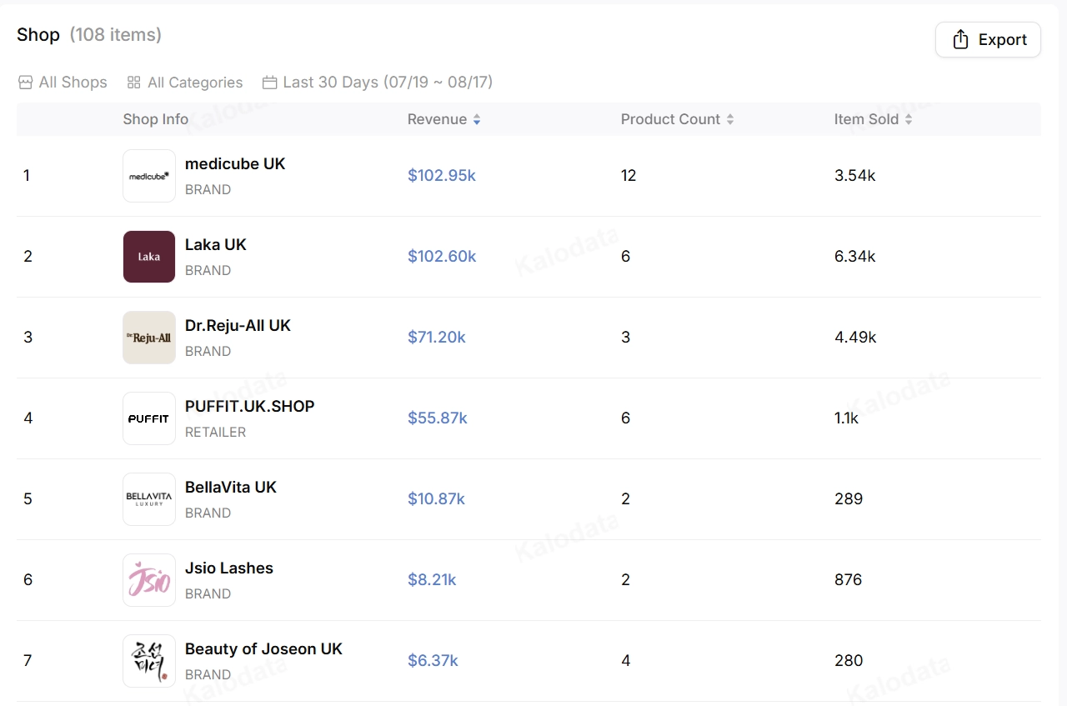
Task: Click the grid icon beside All Categories
Action: 133,83
